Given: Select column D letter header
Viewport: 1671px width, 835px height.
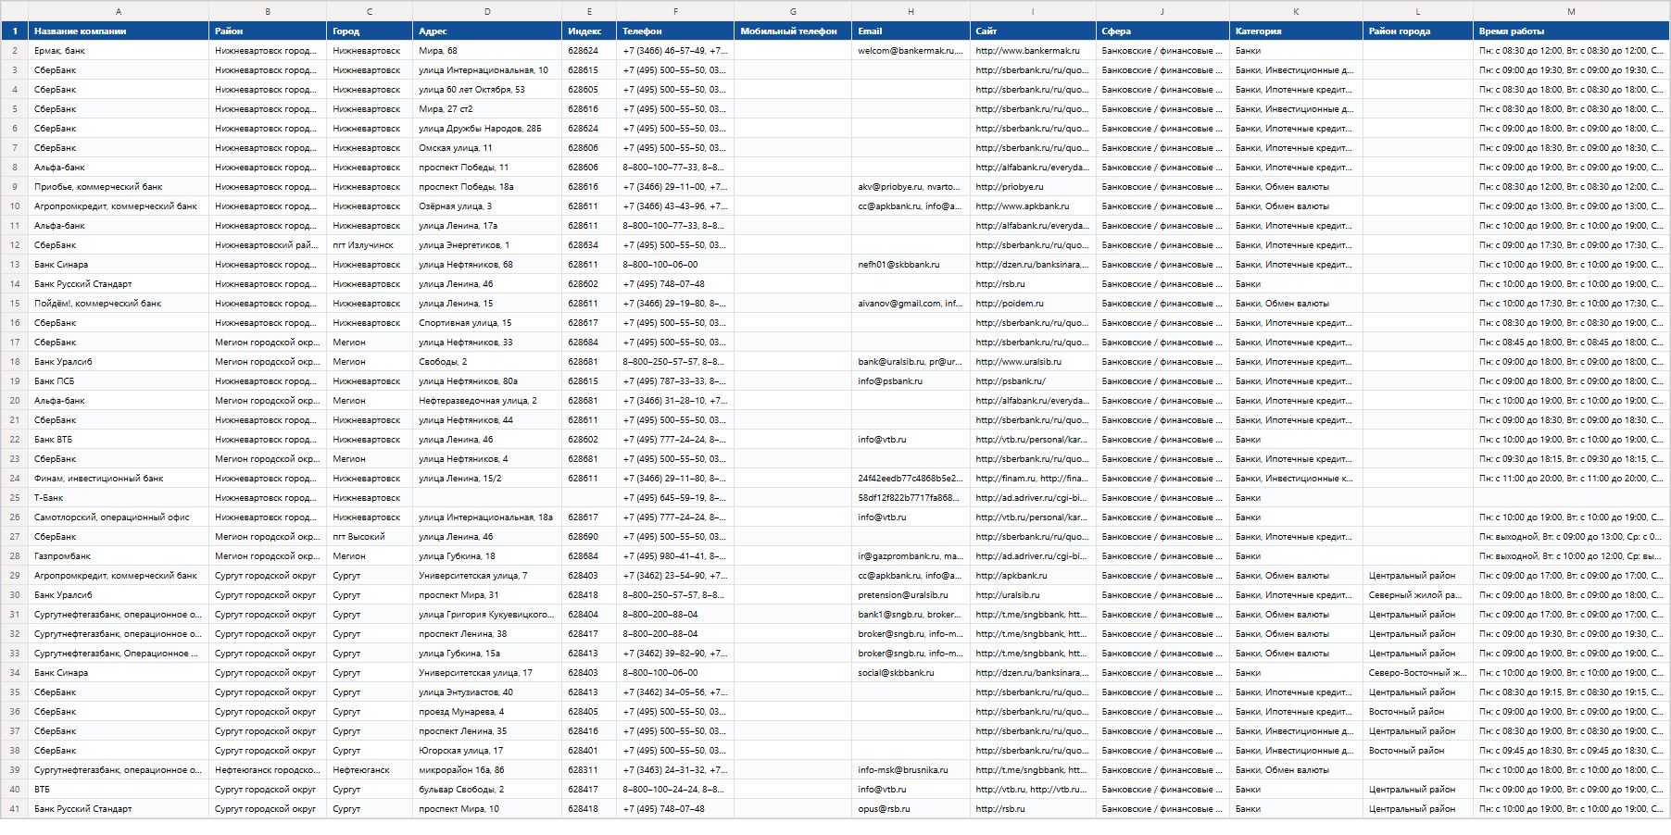Looking at the screenshot, I should 487,11.
